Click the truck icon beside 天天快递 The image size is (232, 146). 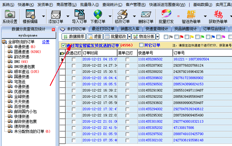tap(10, 101)
